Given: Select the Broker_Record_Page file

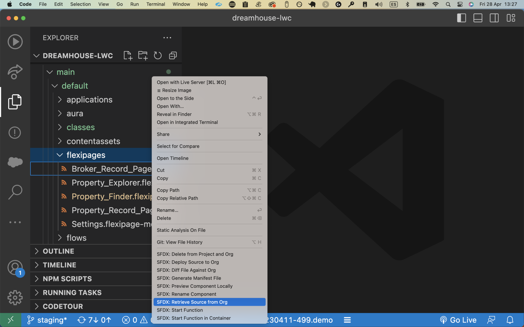Looking at the screenshot, I should point(91,169).
